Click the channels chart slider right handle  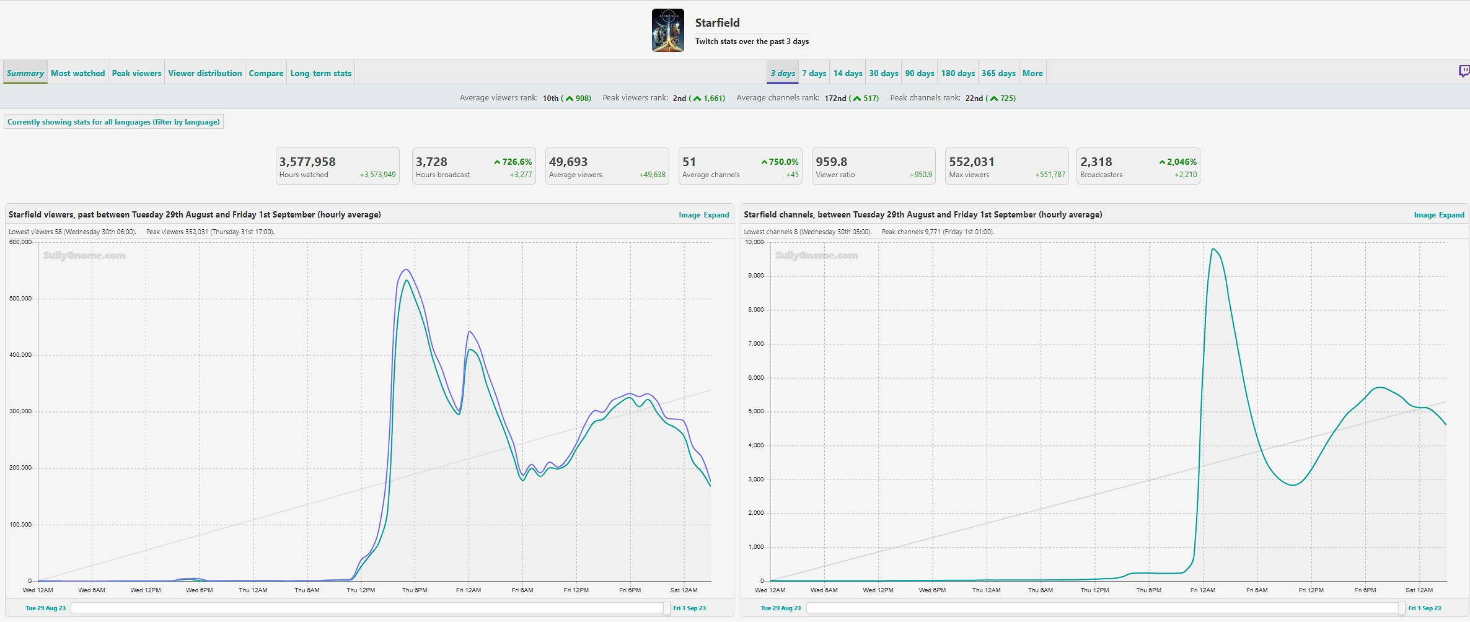[1402, 608]
